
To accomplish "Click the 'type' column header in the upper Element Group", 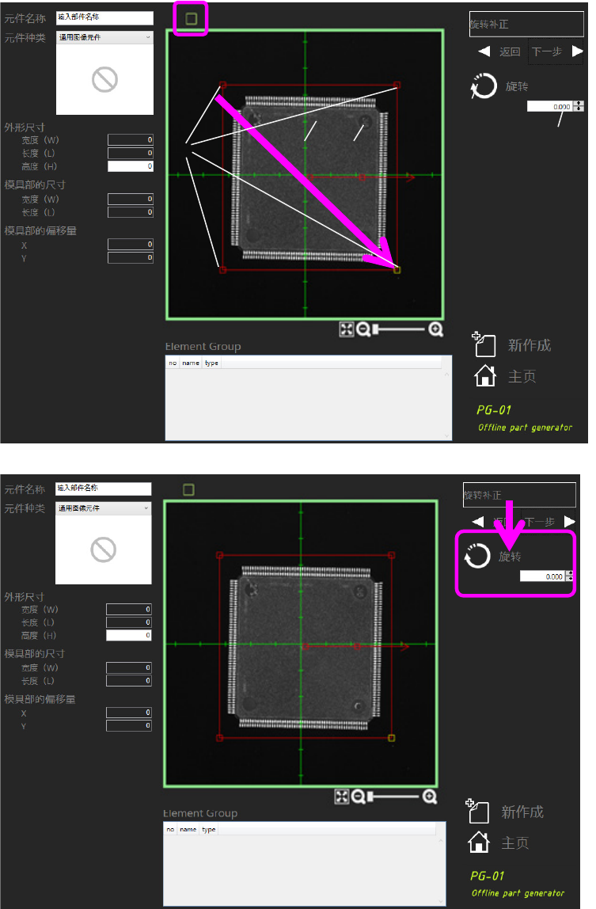I will click(x=211, y=363).
